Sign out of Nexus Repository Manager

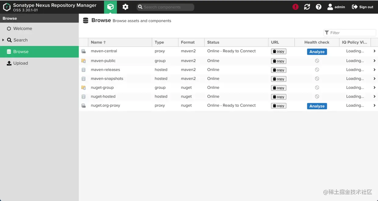(x=362, y=7)
